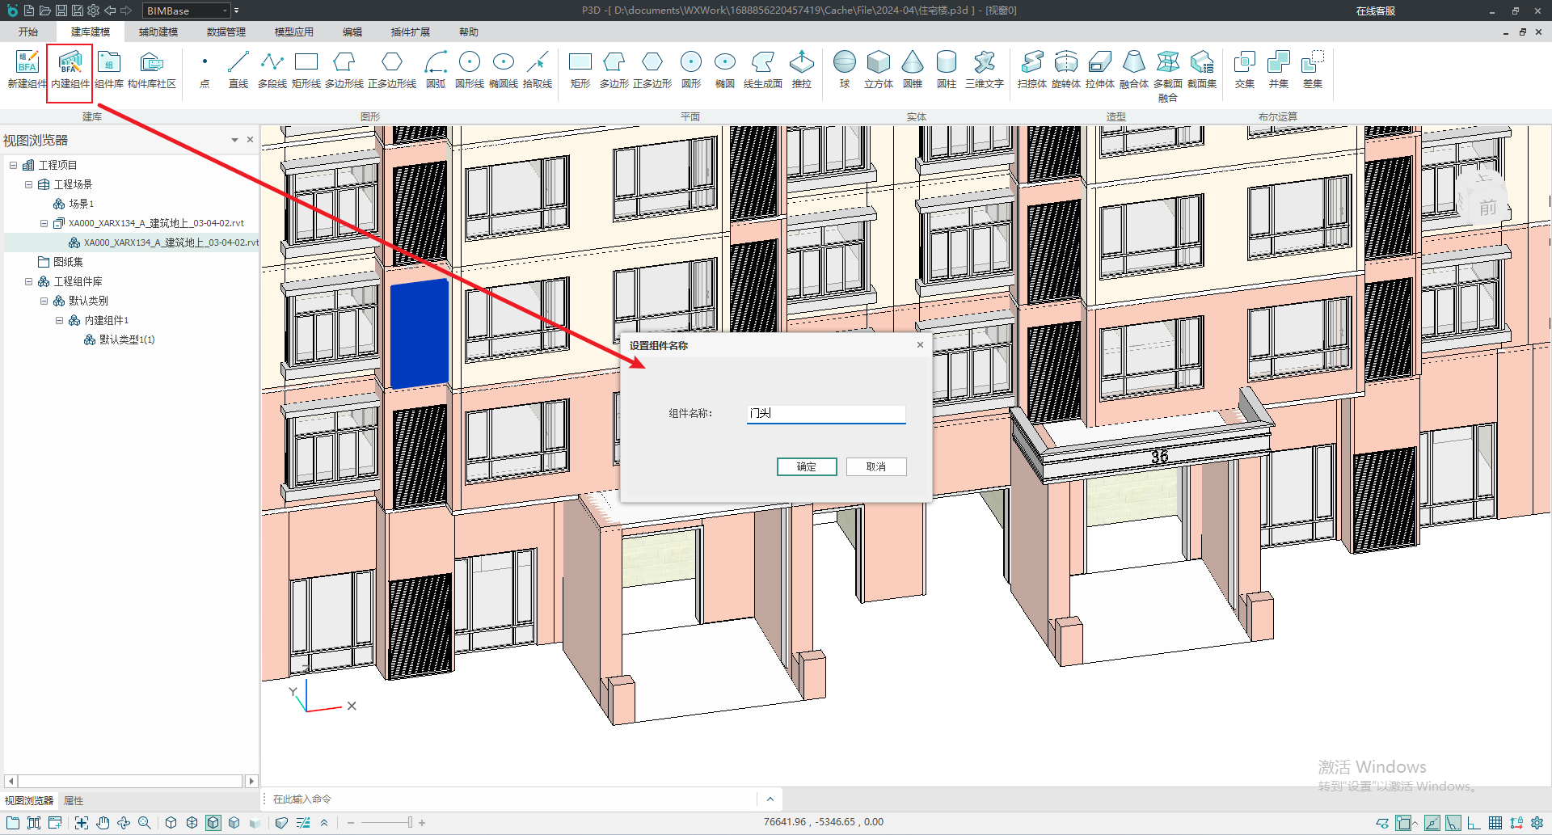Image resolution: width=1552 pixels, height=835 pixels.
Task: Click 取消 in the name dialog
Action: [875, 466]
